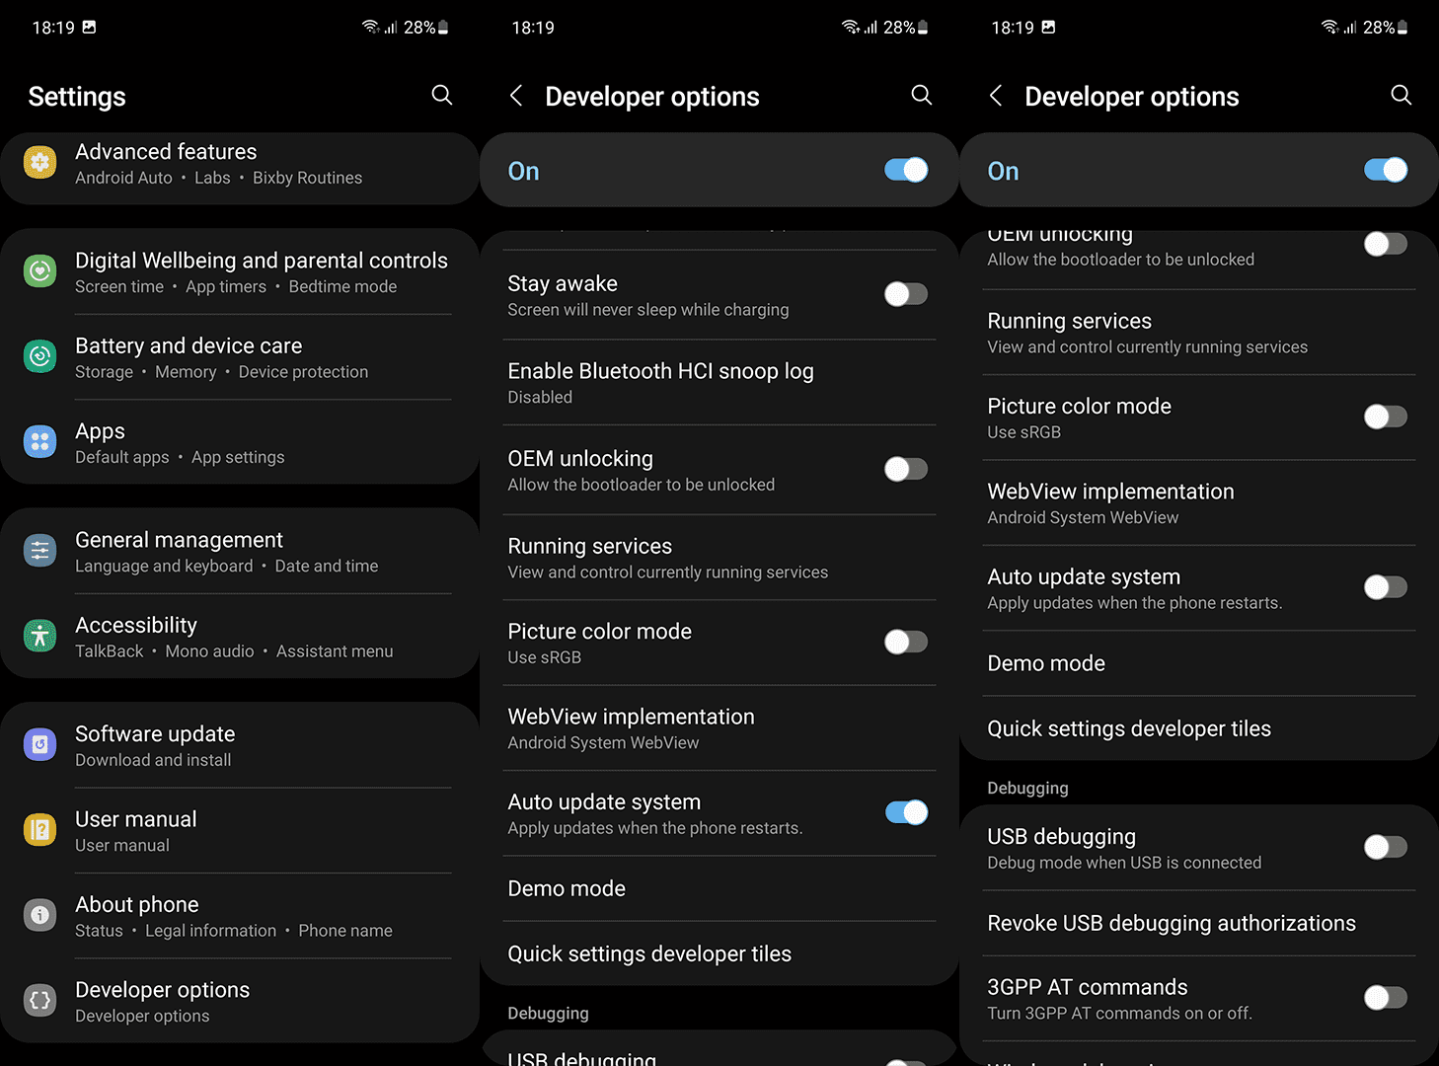This screenshot has width=1439, height=1066.
Task: Toggle 3GPP AT commands switch
Action: click(1385, 998)
